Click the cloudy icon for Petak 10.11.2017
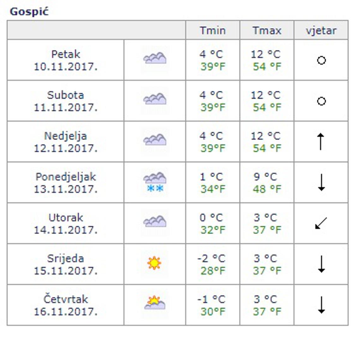This screenshot has width=360, height=341. point(155,58)
